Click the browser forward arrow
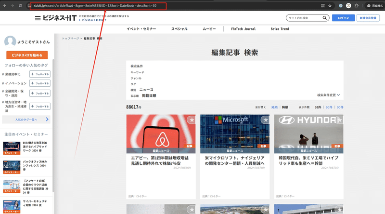This screenshot has width=385, height=214. pyautogui.click(x=13, y=6)
